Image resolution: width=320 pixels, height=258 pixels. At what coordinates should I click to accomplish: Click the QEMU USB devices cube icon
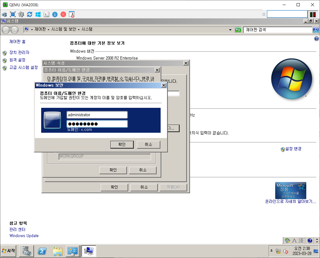click(4, 14)
